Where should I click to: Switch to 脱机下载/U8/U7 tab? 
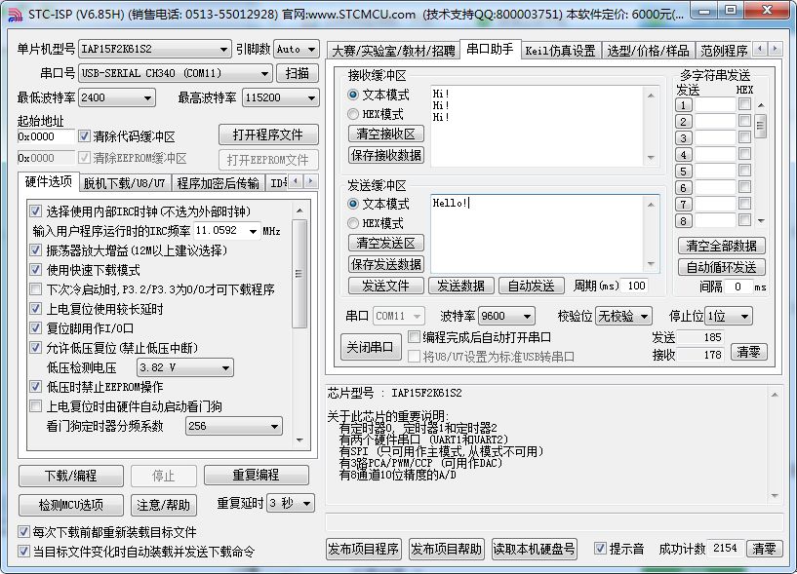[125, 183]
